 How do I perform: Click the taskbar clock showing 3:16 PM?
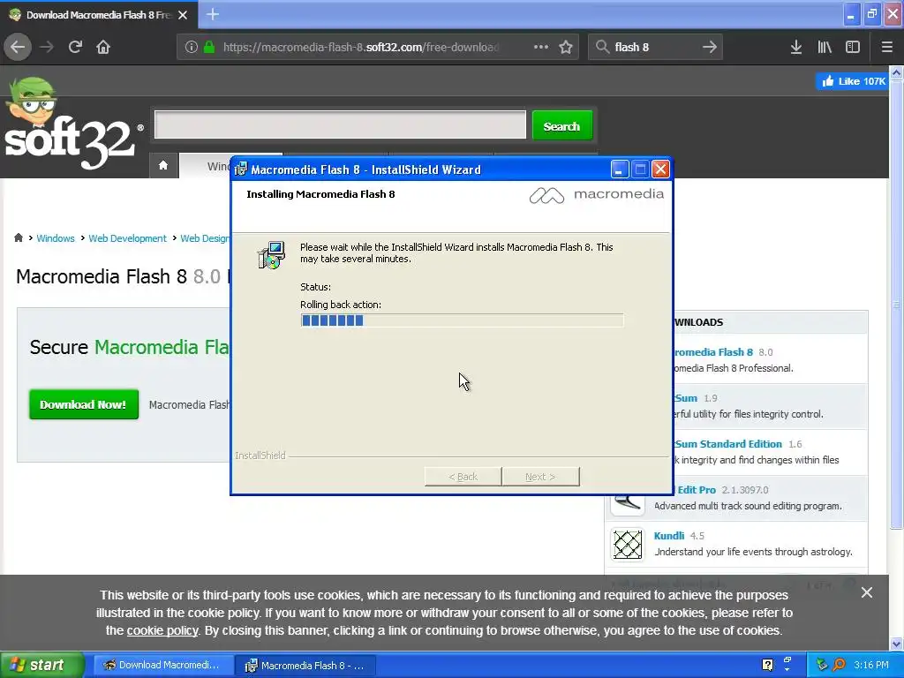[871, 666]
